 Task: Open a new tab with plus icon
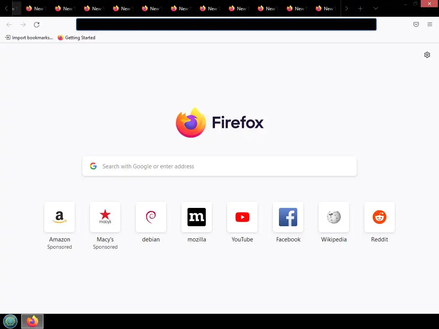(x=360, y=9)
